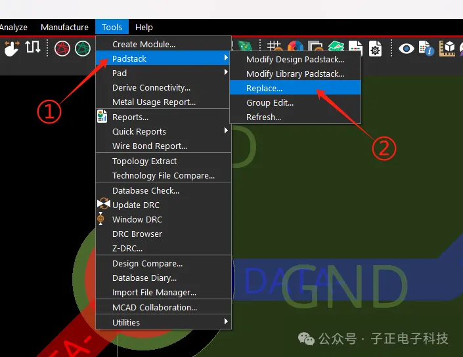Click the red circled rats-nest icon
The height and width of the screenshot is (357, 463).
point(62,49)
